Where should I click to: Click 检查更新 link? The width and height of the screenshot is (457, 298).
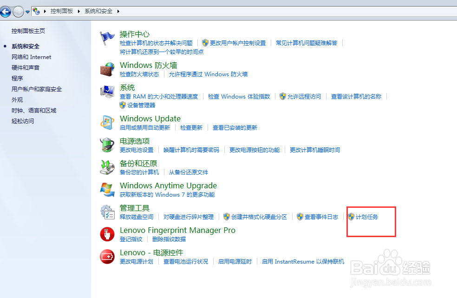(191, 127)
